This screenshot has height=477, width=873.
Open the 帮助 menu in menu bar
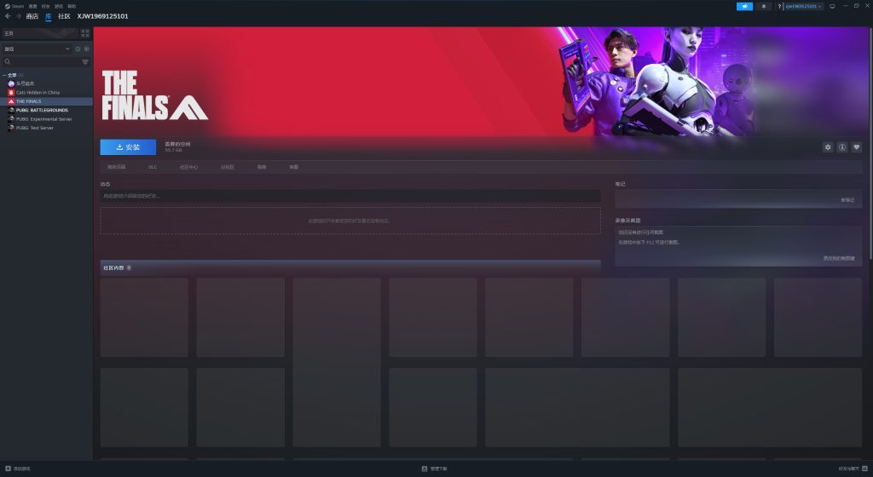[72, 6]
